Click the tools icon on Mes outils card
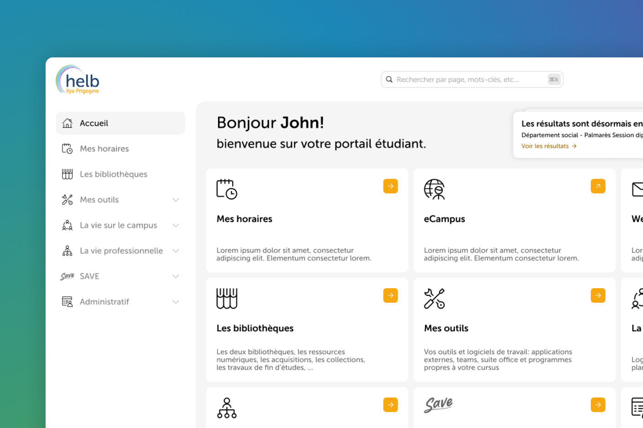643x428 pixels. click(434, 298)
